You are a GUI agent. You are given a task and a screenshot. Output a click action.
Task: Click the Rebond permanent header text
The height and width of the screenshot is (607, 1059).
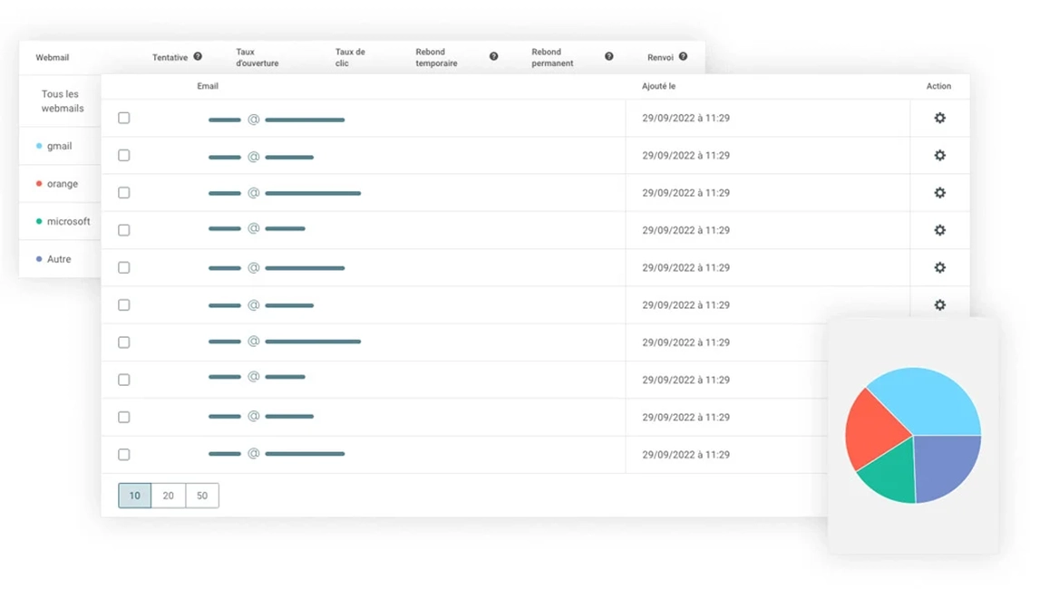click(552, 57)
